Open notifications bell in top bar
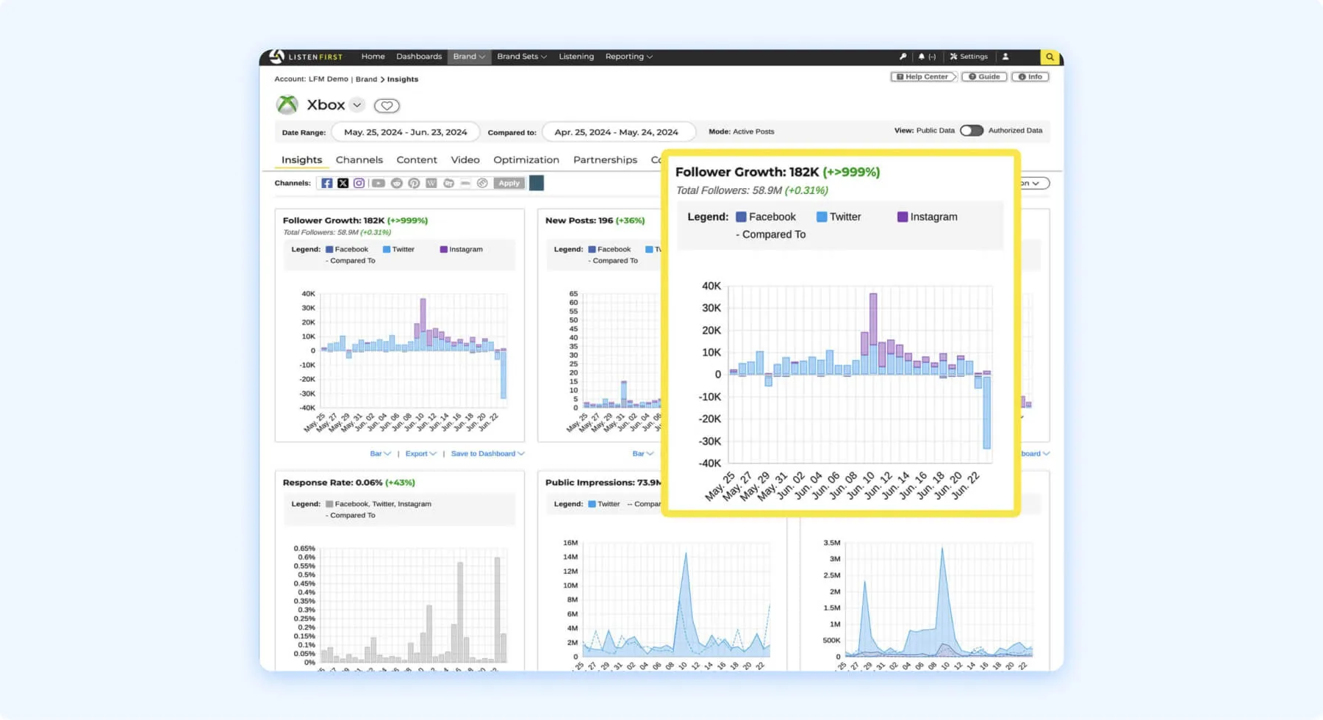 point(922,57)
